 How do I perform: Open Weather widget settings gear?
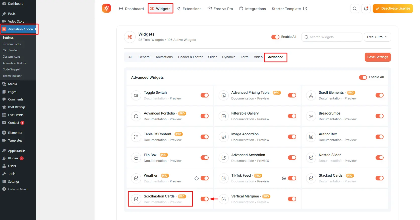(x=197, y=178)
